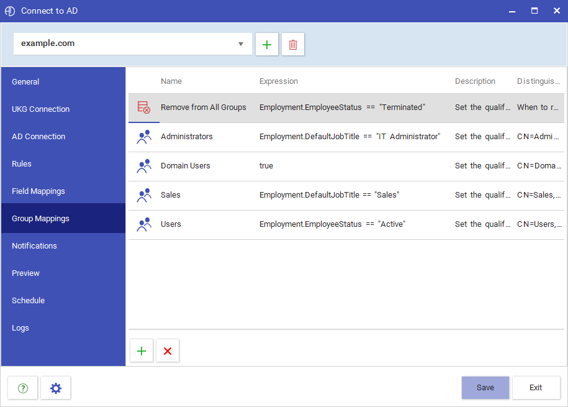
Task: Click the Administrators group icon
Action: [x=144, y=137]
